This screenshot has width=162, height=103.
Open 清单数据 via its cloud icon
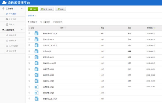(7, 35)
